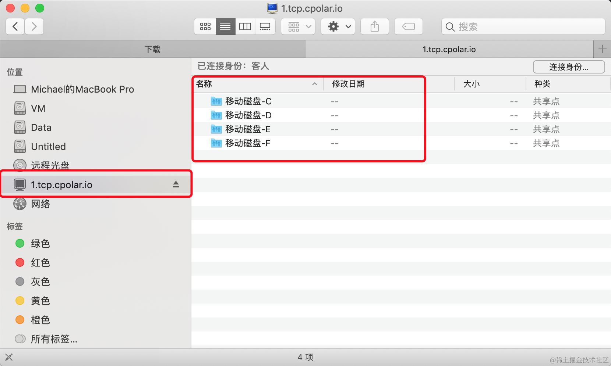Click the 连接身份... button

[569, 67]
